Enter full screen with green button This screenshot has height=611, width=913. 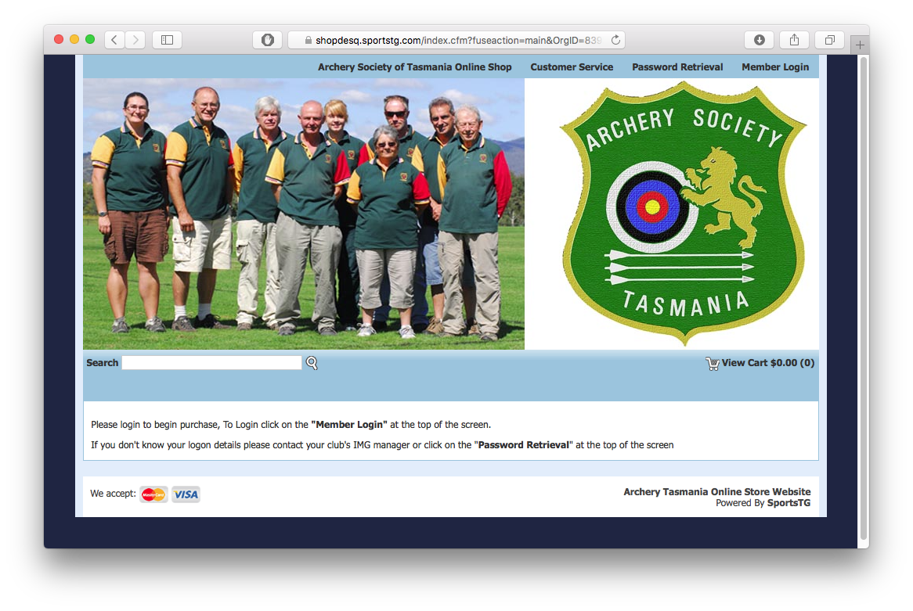(x=90, y=39)
